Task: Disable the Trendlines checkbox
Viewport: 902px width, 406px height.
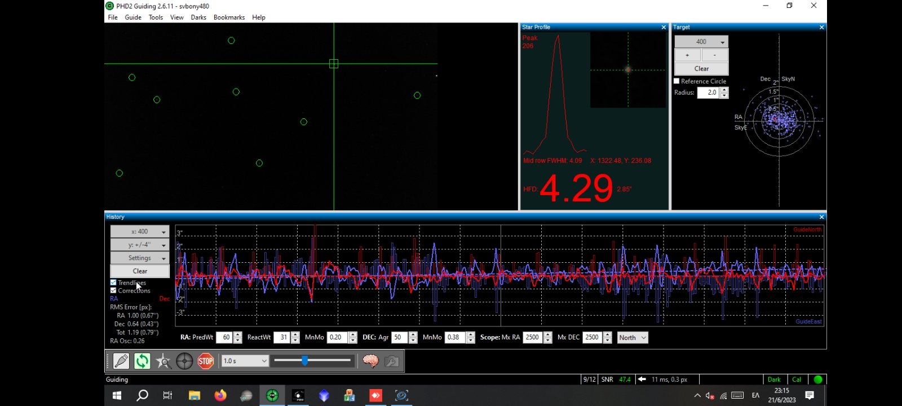Action: point(113,283)
